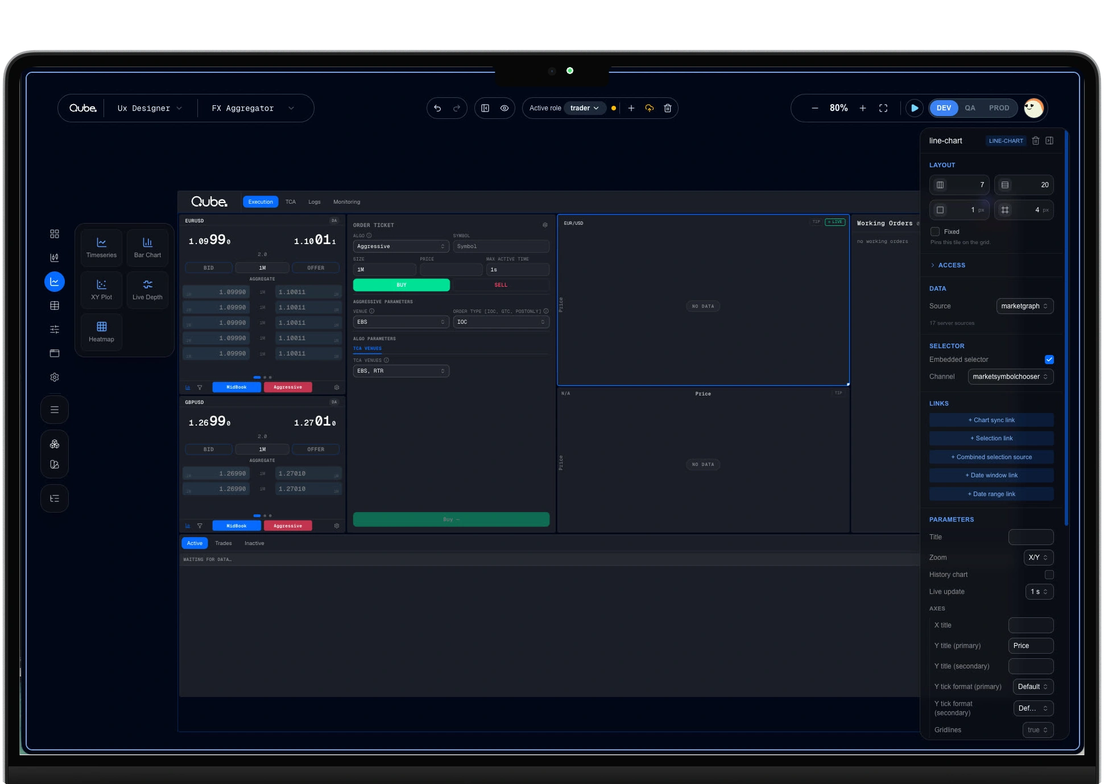Open the Source marketgraph dropdown
Screen dimensions: 1104x784
pos(1025,306)
